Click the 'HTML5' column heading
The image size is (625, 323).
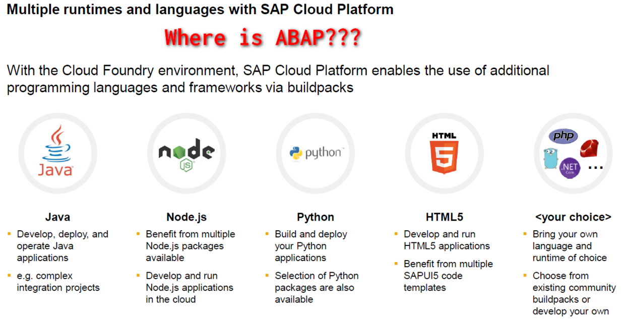click(444, 217)
